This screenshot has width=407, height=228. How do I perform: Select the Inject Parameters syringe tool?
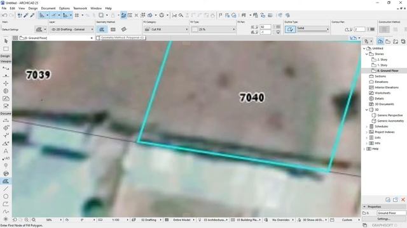pos(32,15)
